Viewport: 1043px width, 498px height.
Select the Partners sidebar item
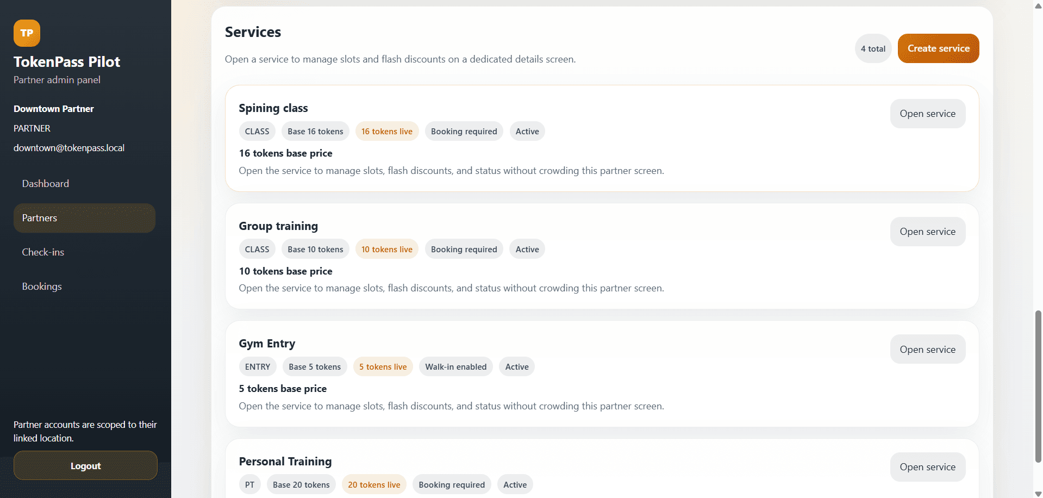[39, 217]
